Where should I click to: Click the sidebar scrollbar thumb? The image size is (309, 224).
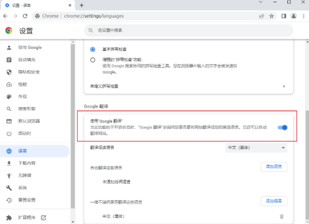pos(73,126)
